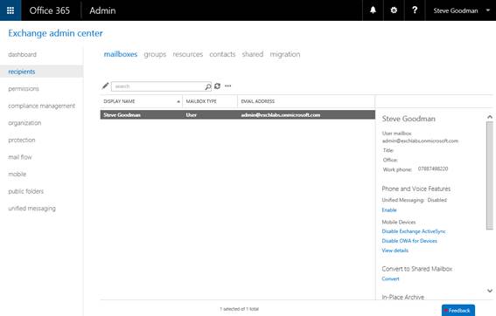Click the Email Address column header

(x=306, y=101)
